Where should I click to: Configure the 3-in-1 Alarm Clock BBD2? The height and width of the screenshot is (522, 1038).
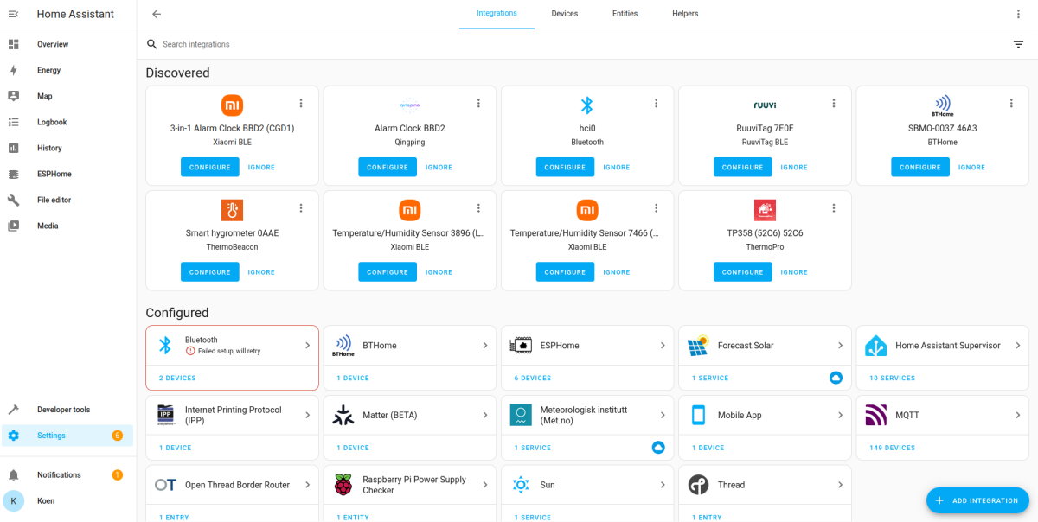click(x=210, y=167)
